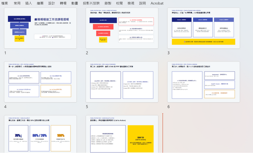Switch to the 常用 (Home) ribbon tab
253x153 pixels.
coord(17,3)
